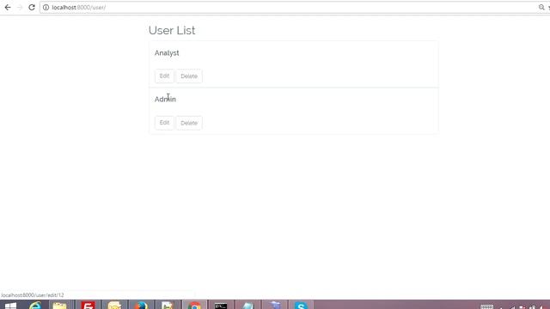Click the User List heading
The width and height of the screenshot is (550, 309).
tap(172, 31)
